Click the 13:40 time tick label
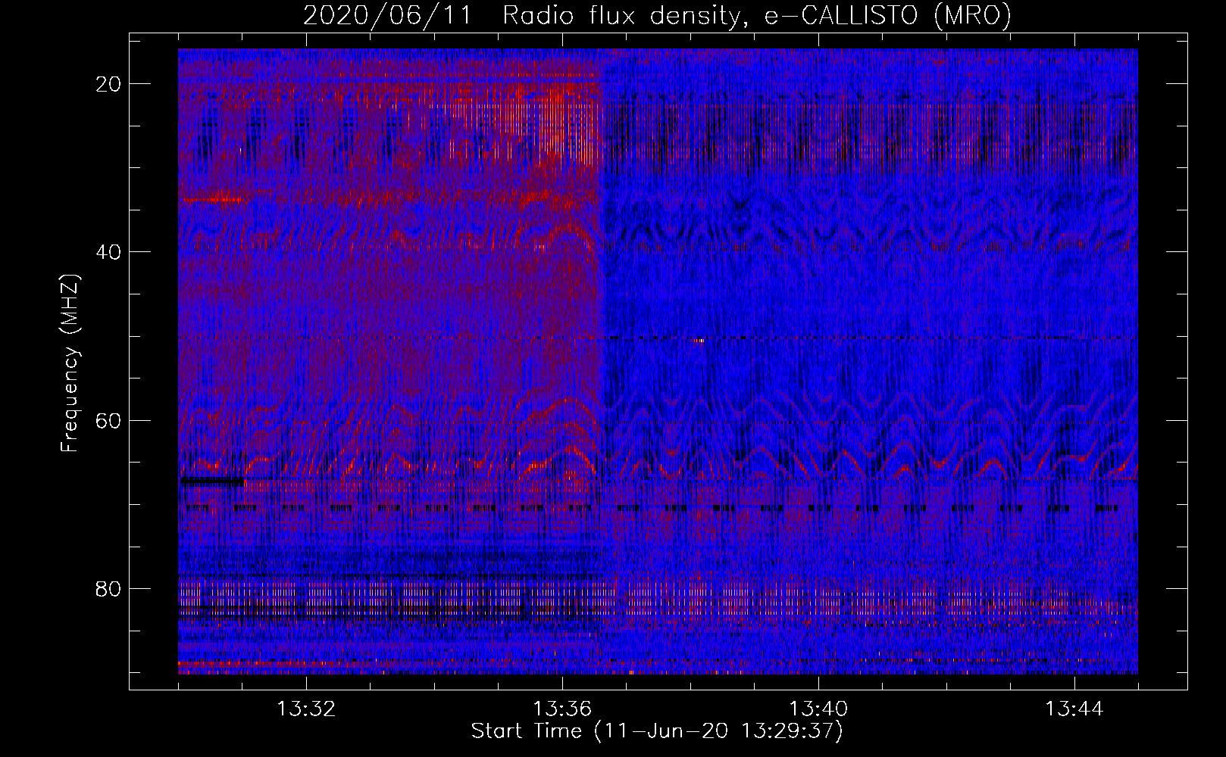 (818, 709)
